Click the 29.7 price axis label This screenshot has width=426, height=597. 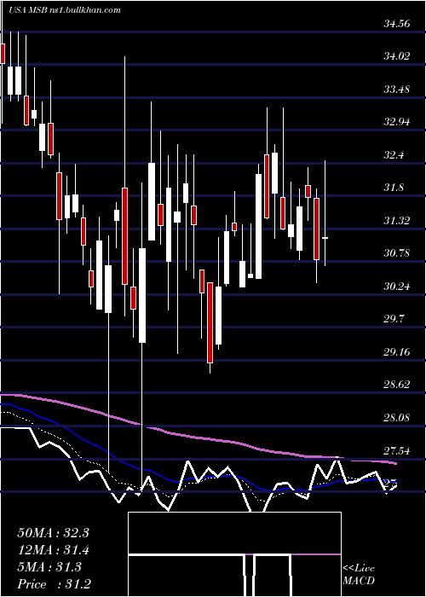(x=394, y=319)
